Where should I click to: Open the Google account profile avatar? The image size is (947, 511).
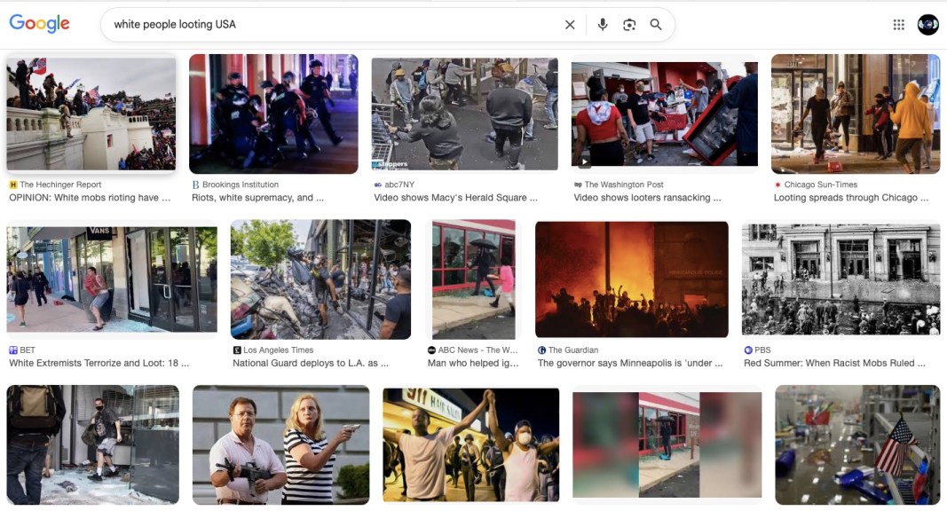(927, 25)
